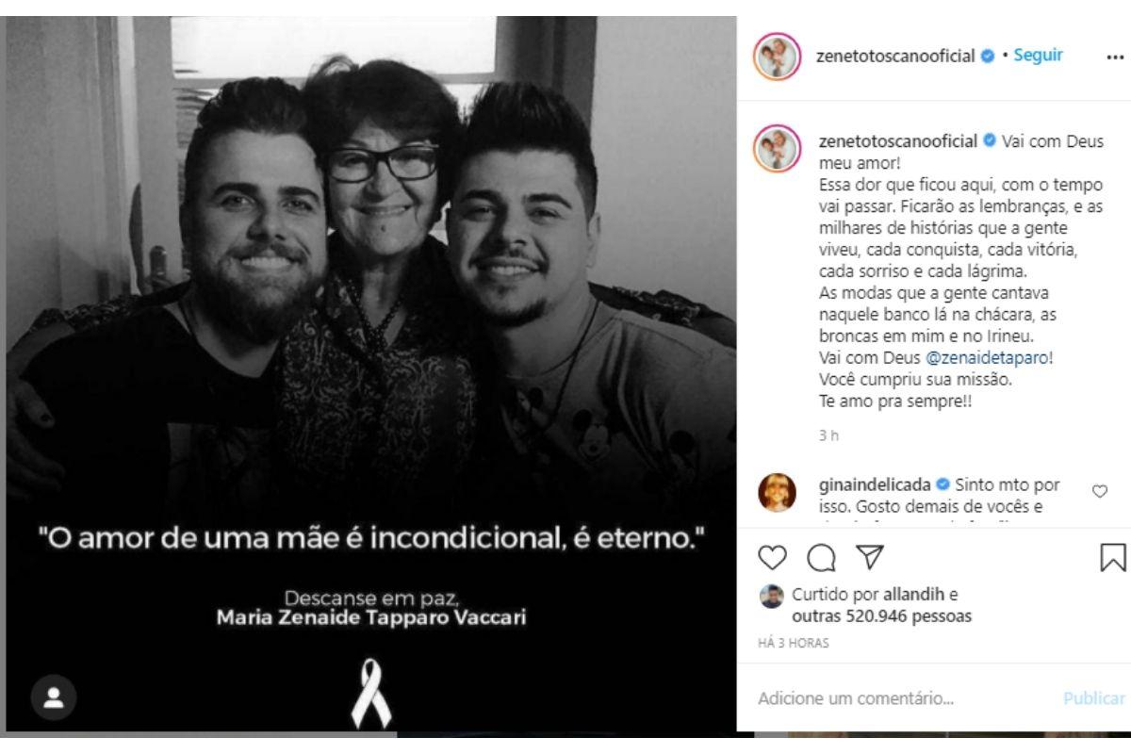Screen dimensions: 1131x754
Task: Click ginaindelicada's avatar picture
Action: point(777,493)
